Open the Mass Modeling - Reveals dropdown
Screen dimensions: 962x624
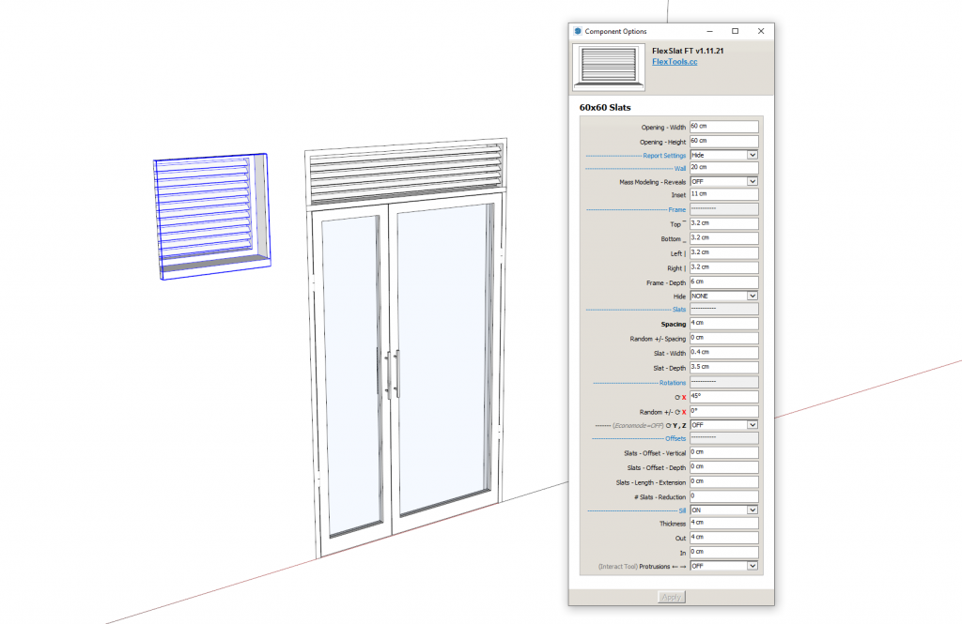click(x=752, y=180)
